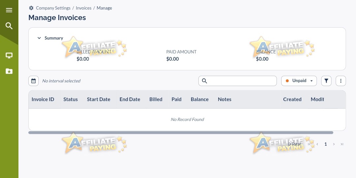Open Invoices breadcrumb link
This screenshot has height=178, width=356.
point(83,8)
